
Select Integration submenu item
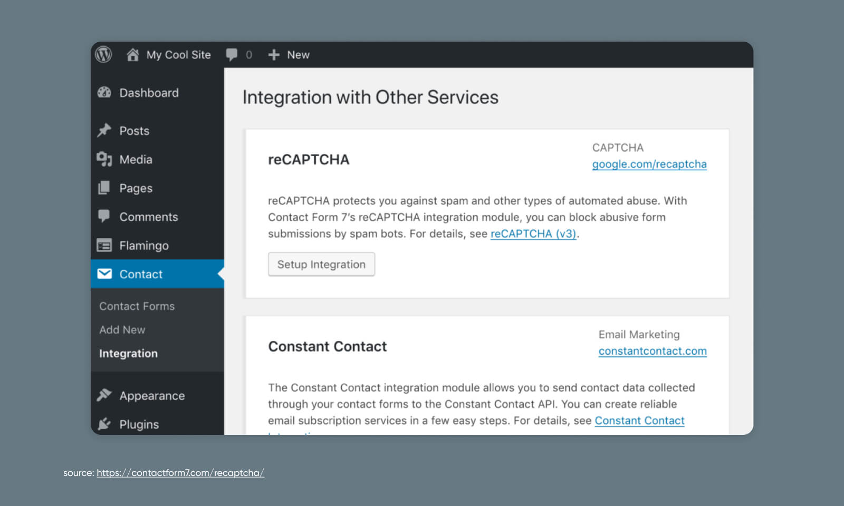[128, 354]
